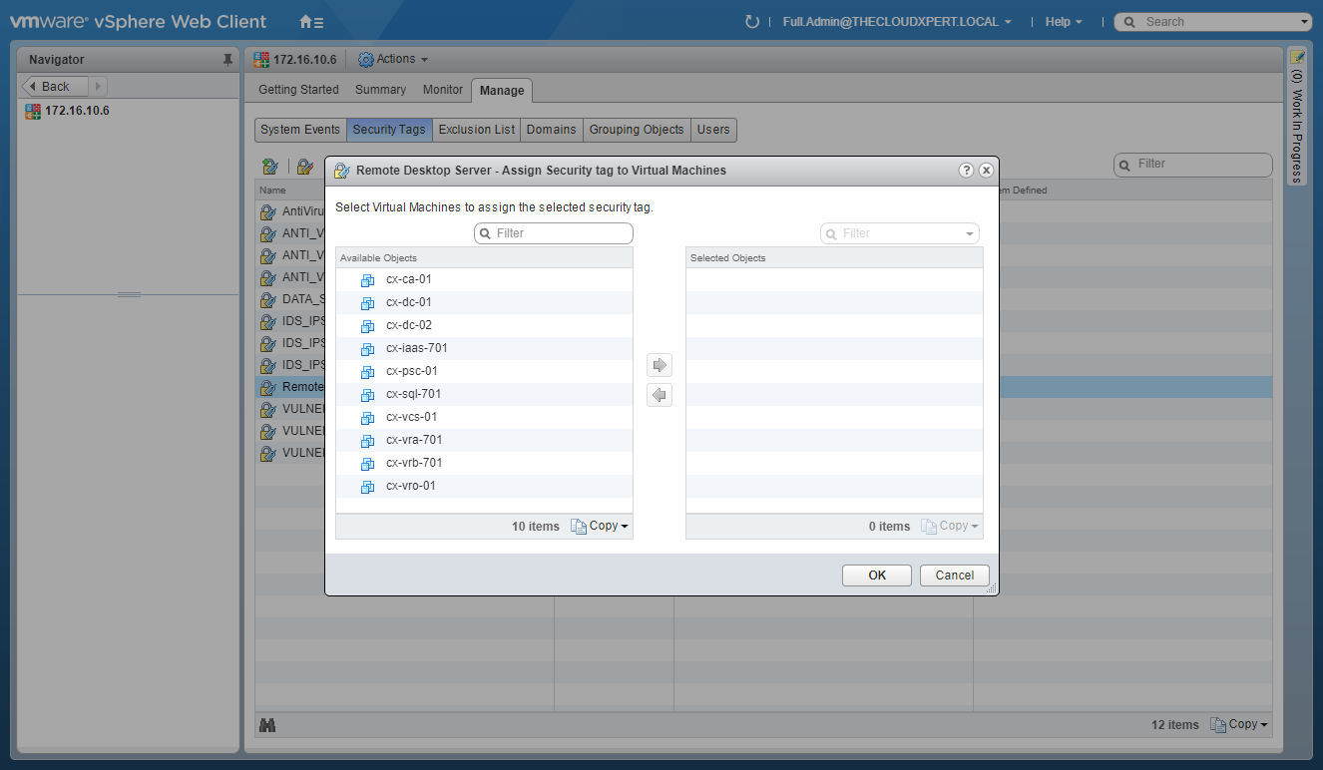The image size is (1323, 770).
Task: Click the OK button
Action: click(876, 576)
